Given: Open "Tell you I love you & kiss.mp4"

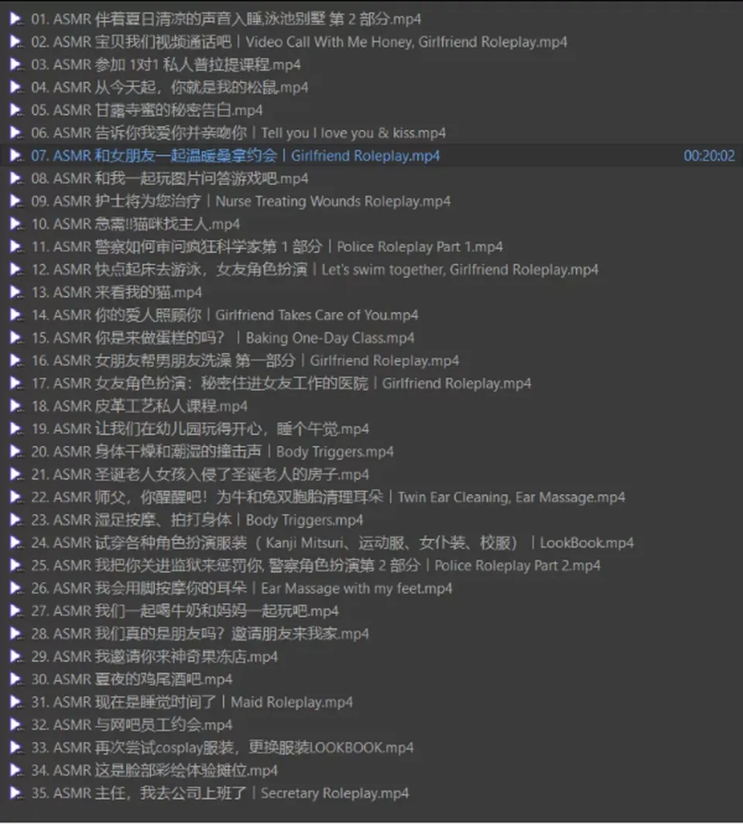Looking at the screenshot, I should 238,133.
